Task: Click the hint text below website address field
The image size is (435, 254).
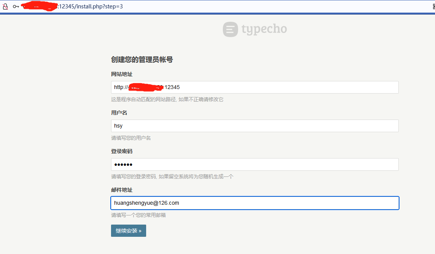Action: click(x=167, y=99)
